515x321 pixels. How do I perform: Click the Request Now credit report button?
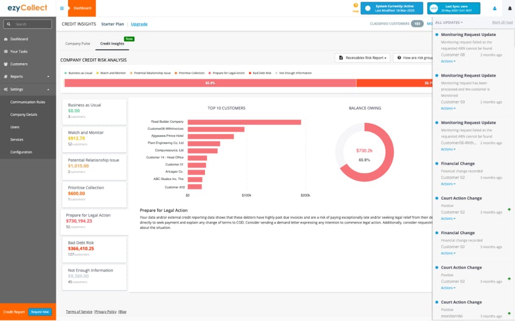pos(40,312)
